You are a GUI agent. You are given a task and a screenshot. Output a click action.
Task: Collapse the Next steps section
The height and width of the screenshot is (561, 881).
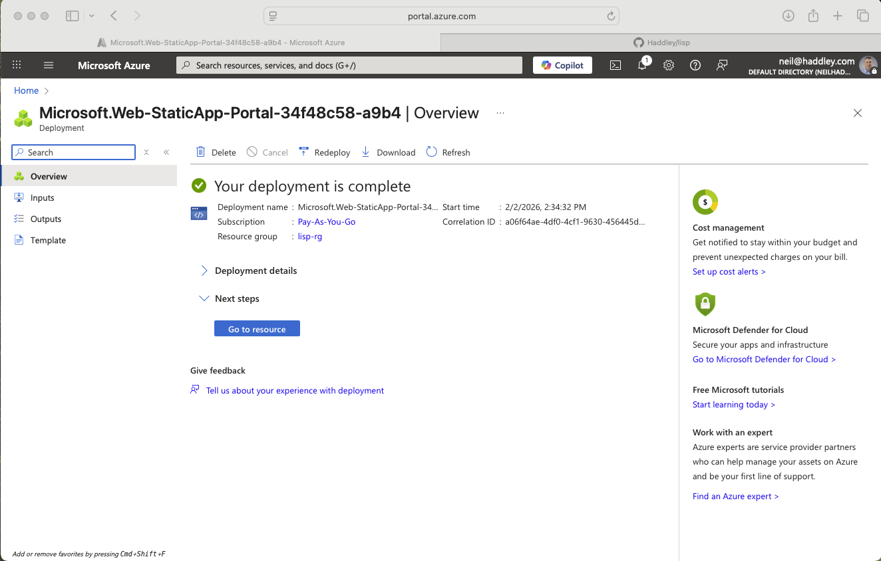click(204, 298)
